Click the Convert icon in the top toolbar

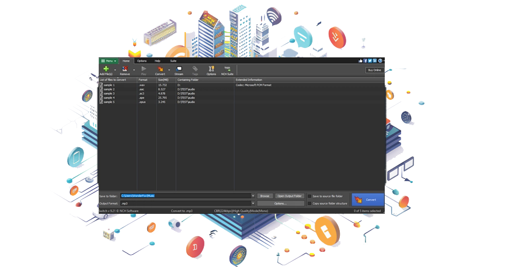pyautogui.click(x=160, y=69)
